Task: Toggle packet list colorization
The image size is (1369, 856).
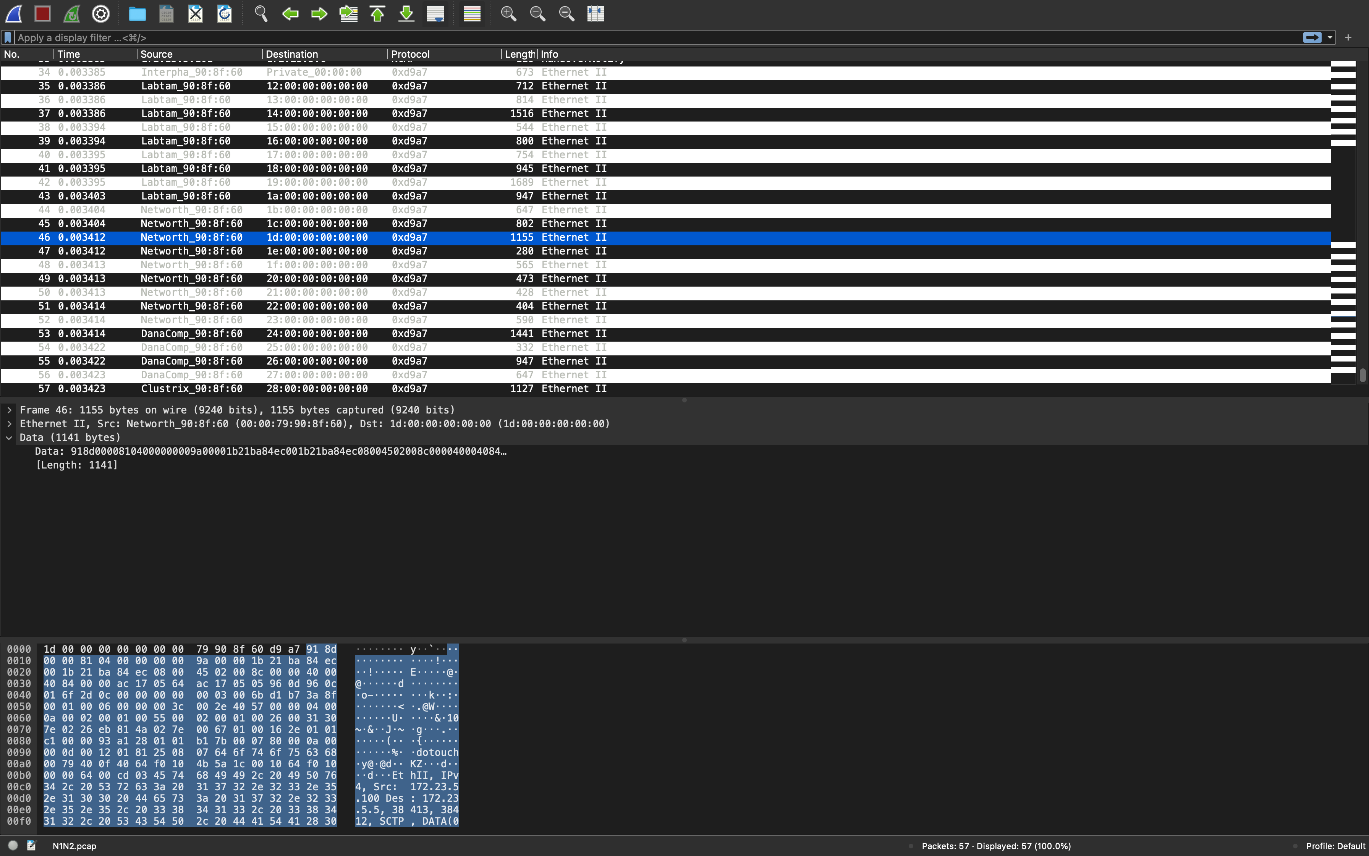Action: (x=471, y=14)
